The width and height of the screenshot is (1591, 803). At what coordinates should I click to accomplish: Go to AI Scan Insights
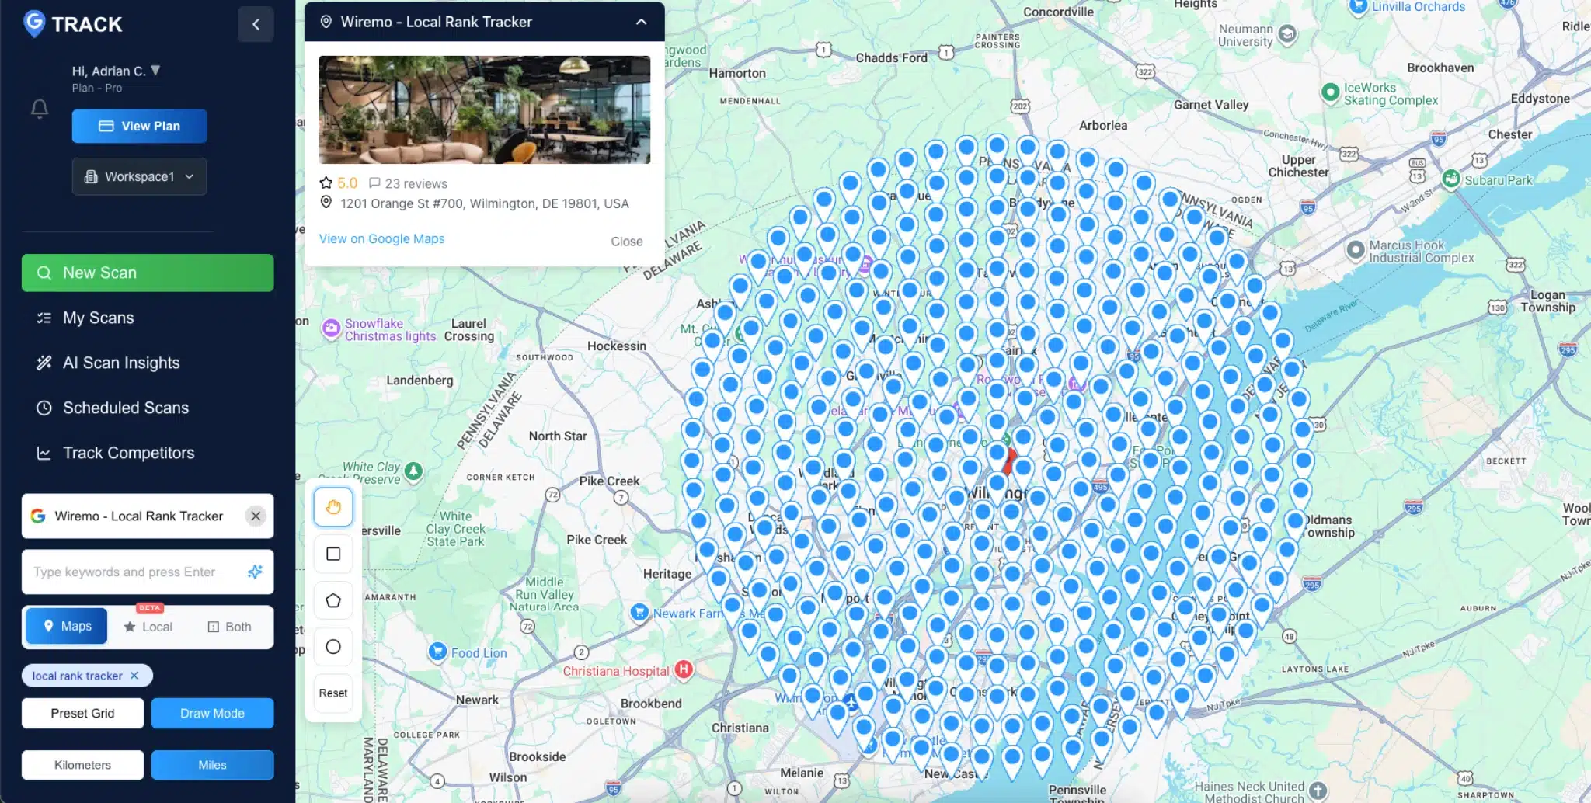click(120, 363)
